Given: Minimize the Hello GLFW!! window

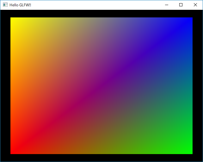Looking at the screenshot, I should pos(167,5).
